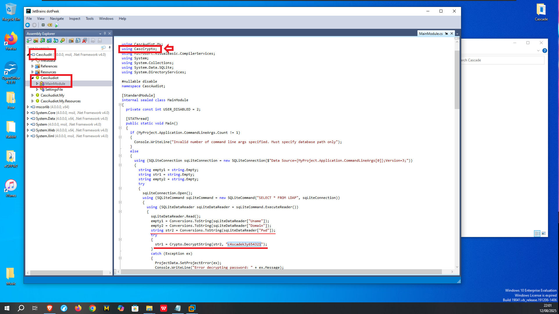559x314 pixels.
Task: Open the Inspect menu
Action: pyautogui.click(x=74, y=18)
